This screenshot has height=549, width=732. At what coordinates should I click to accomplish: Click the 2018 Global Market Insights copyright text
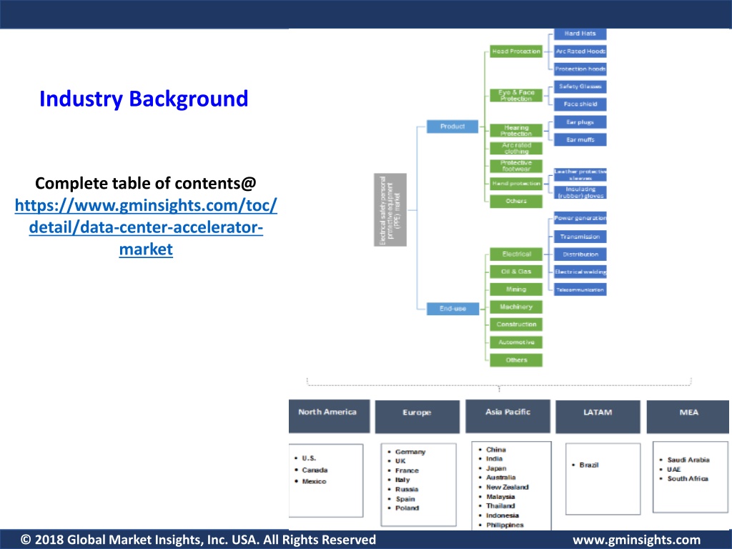click(x=199, y=540)
